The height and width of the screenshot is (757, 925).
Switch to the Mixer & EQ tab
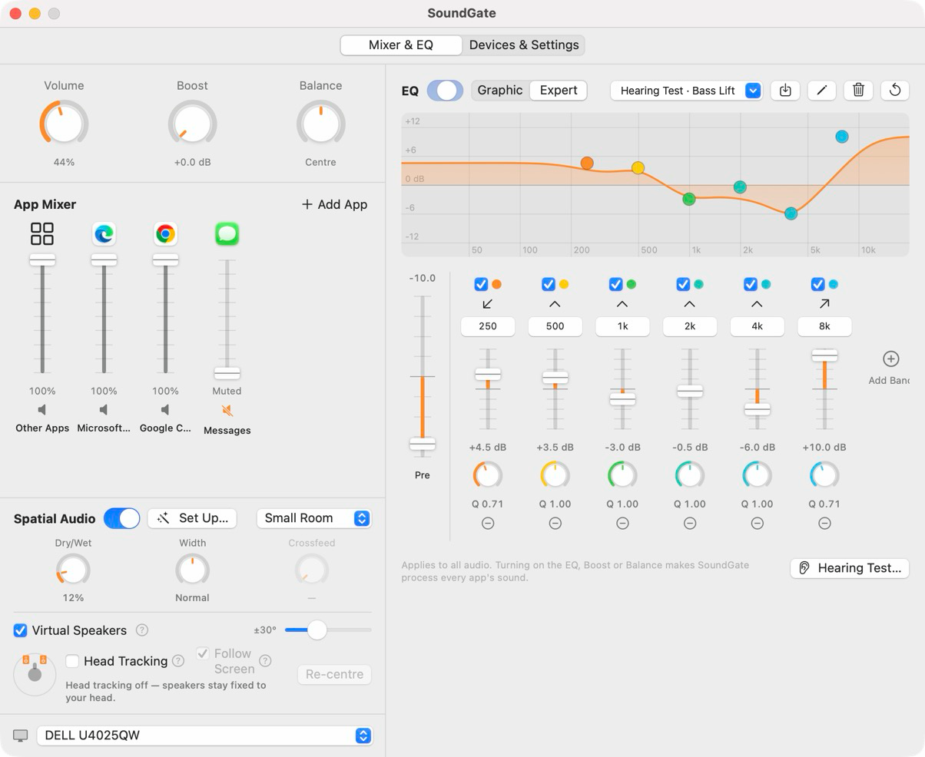click(401, 45)
